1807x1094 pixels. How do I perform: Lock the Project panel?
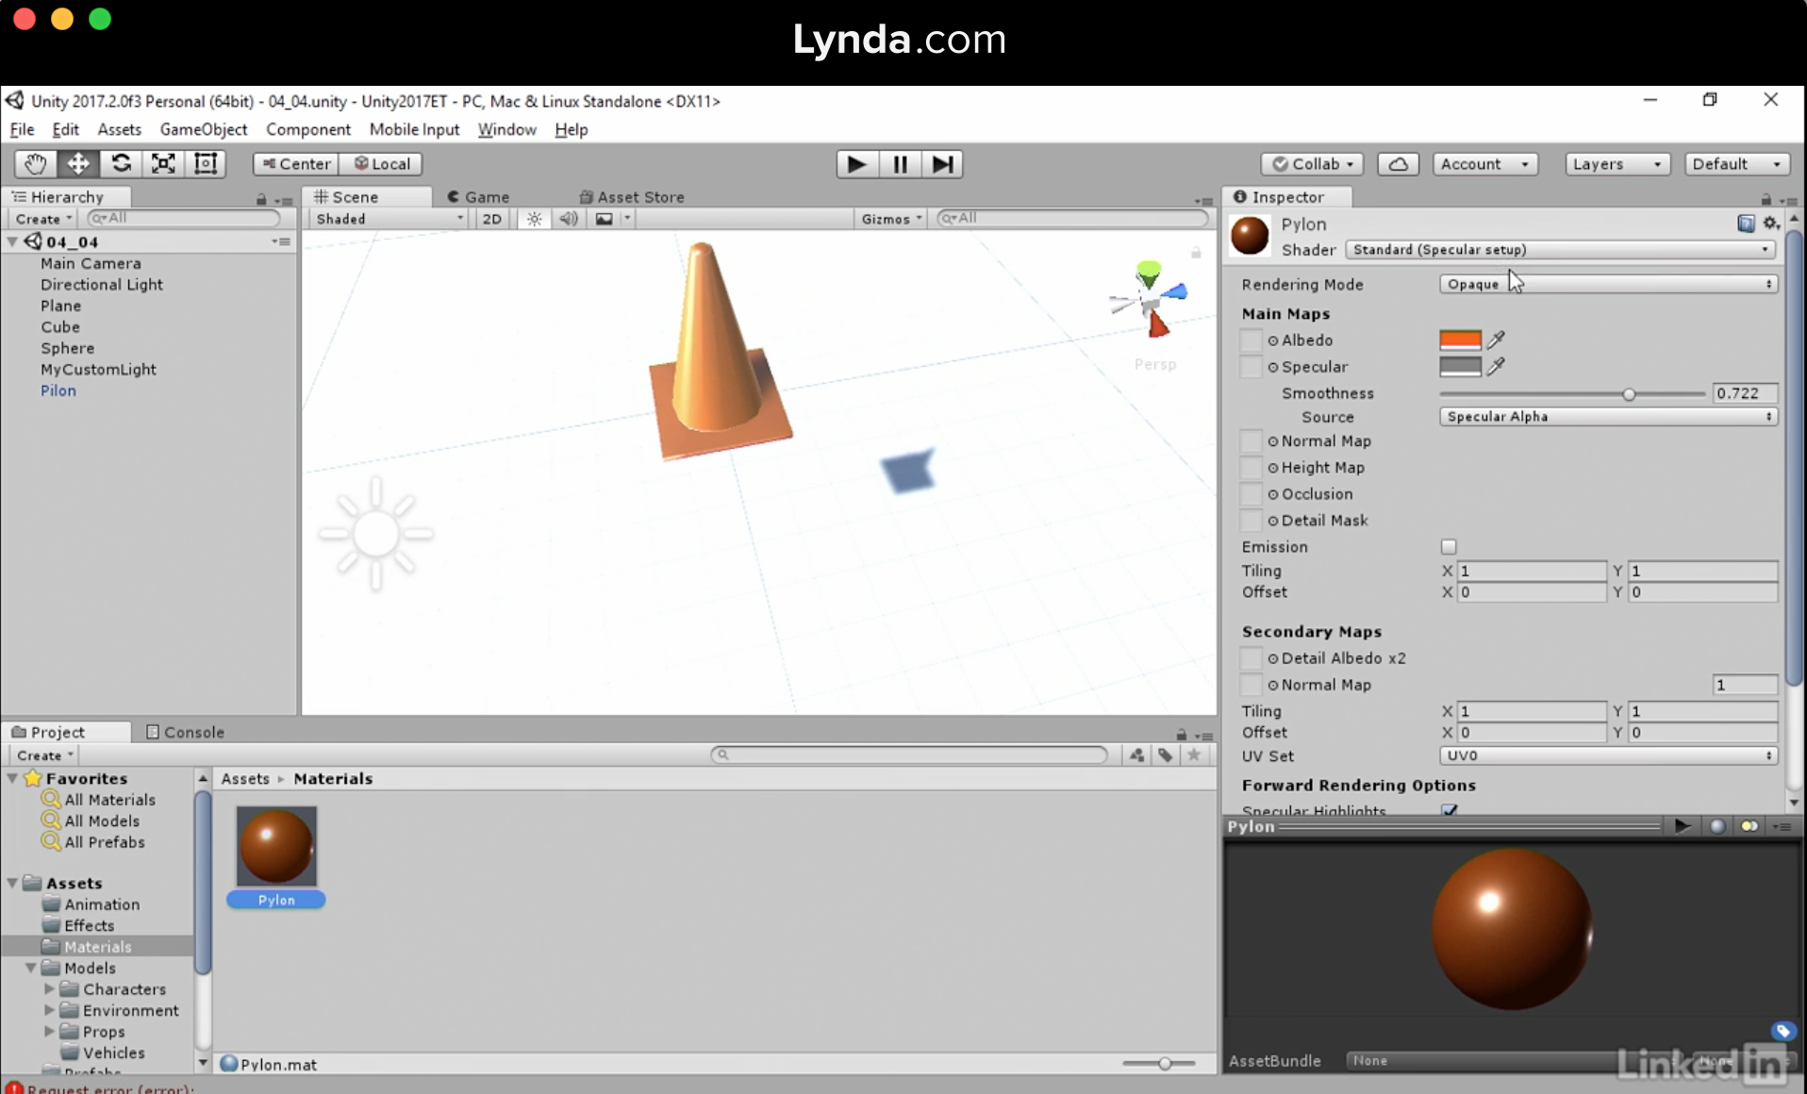coord(1181,735)
